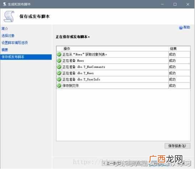The height and width of the screenshot is (169, 195).
Task: Click the 成功 result for the 获取对象列表 row
Action: [172, 54]
